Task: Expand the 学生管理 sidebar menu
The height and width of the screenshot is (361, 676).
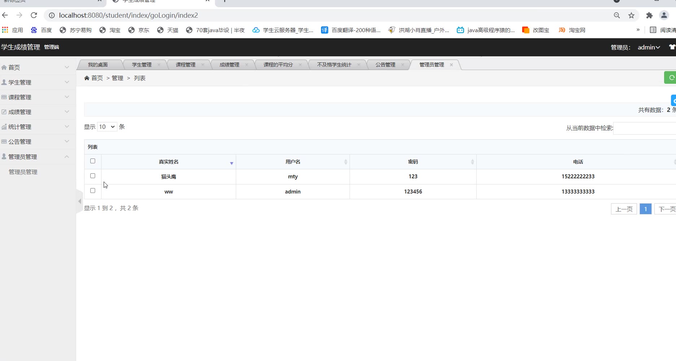Action: pyautogui.click(x=36, y=82)
